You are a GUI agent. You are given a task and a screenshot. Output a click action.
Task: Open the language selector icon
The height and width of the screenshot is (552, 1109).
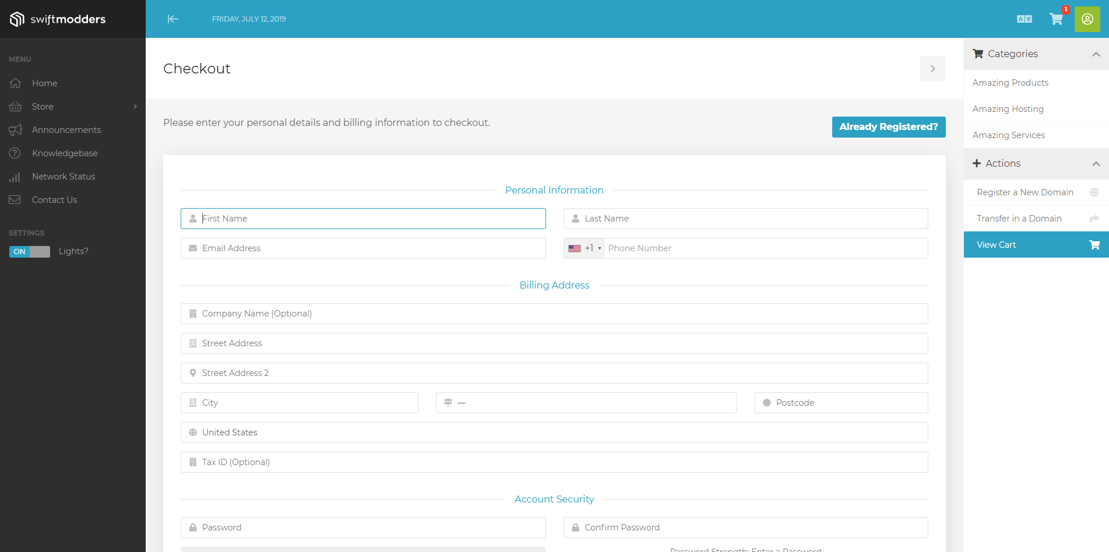point(1024,19)
